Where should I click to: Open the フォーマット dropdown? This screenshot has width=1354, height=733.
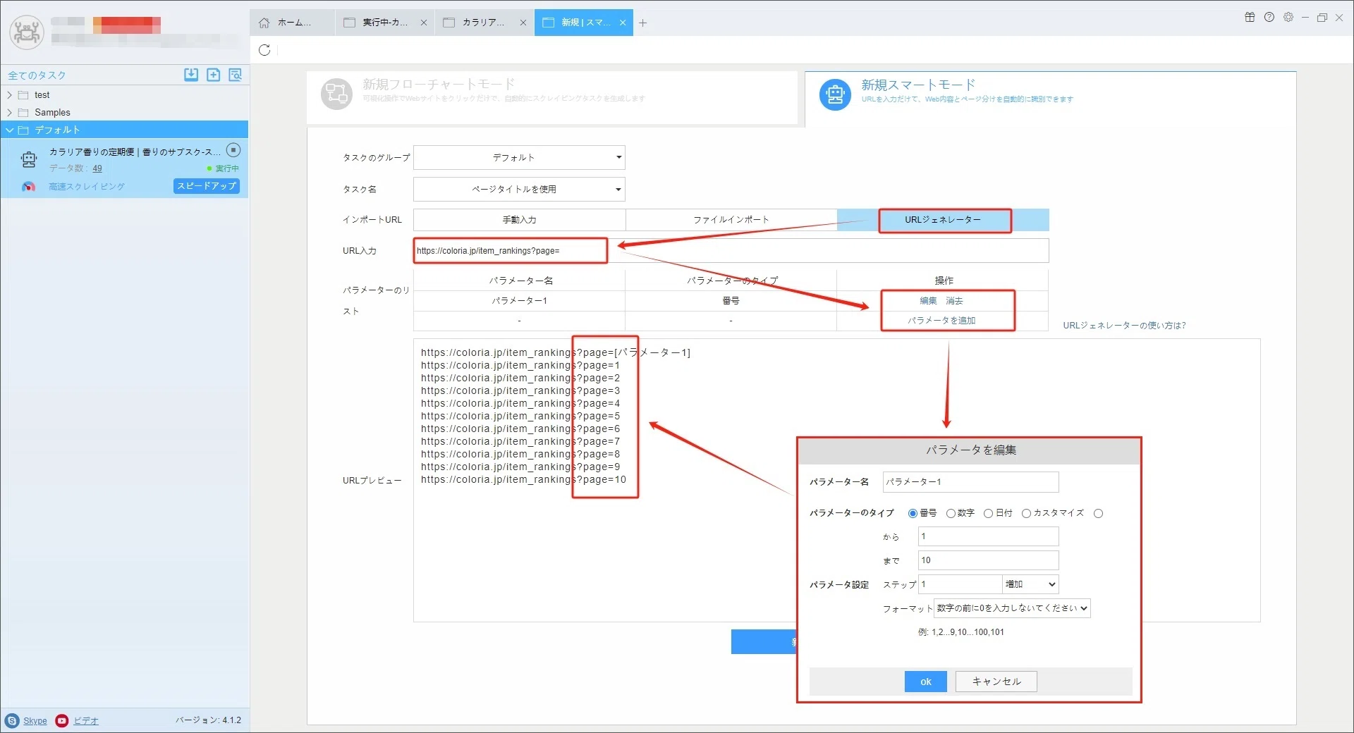pos(1012,608)
